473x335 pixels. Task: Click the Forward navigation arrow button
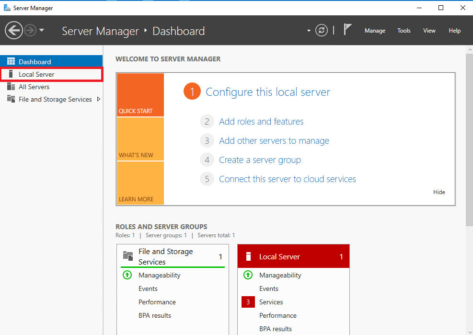30,30
